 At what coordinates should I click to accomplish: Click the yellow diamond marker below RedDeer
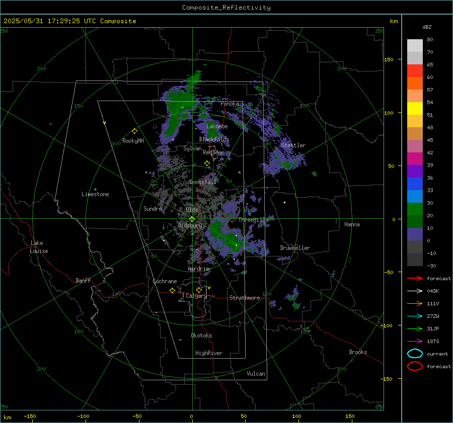click(207, 163)
